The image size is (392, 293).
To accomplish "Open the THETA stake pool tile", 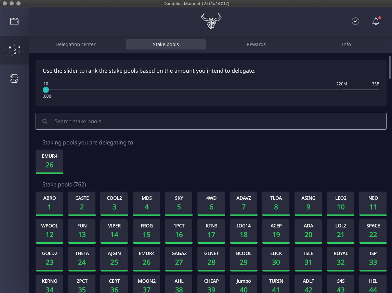I will tap(82, 259).
